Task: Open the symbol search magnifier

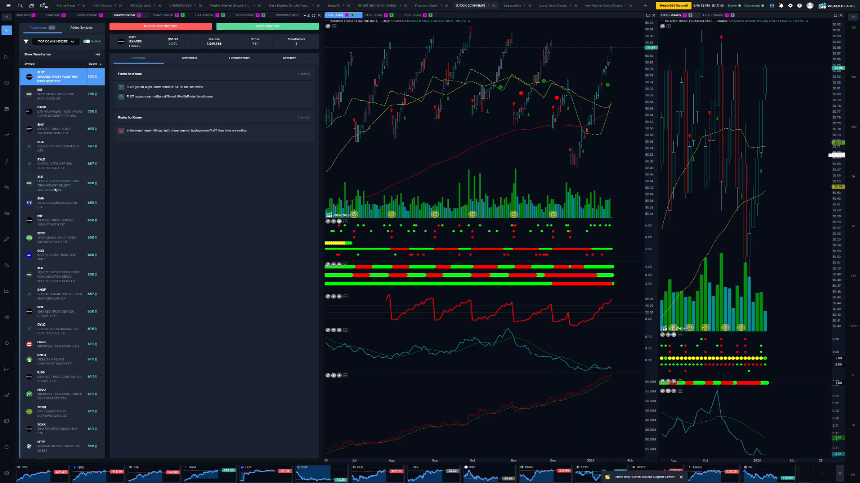Action: 20,6
